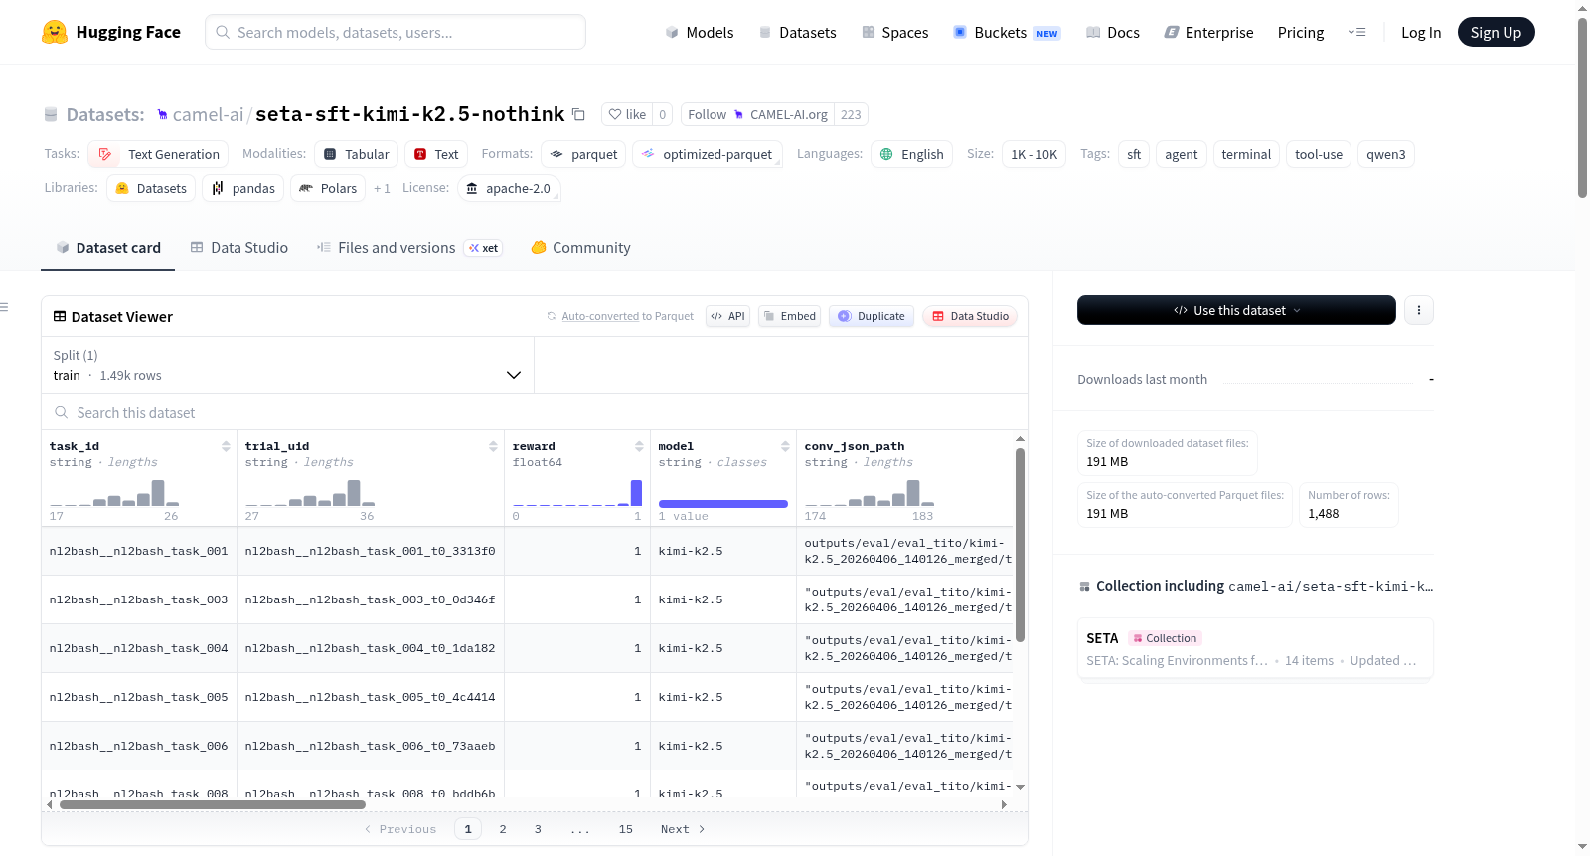Go to Datasets in top navigation
The height and width of the screenshot is (856, 1590).
tap(798, 32)
